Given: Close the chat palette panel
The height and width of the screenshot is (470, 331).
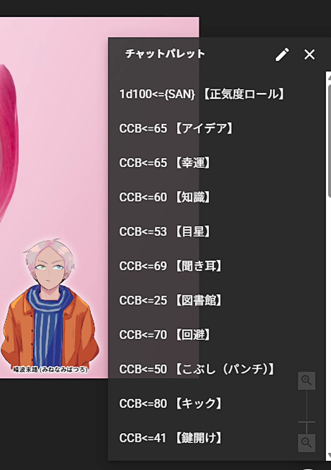Looking at the screenshot, I should (x=309, y=54).
